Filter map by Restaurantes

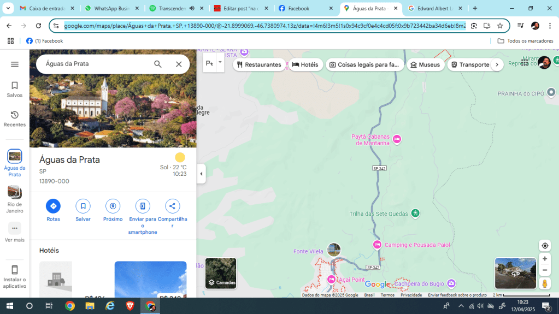(x=259, y=64)
